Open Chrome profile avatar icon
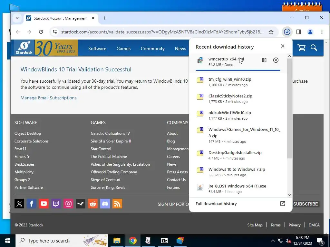 tap(310, 32)
